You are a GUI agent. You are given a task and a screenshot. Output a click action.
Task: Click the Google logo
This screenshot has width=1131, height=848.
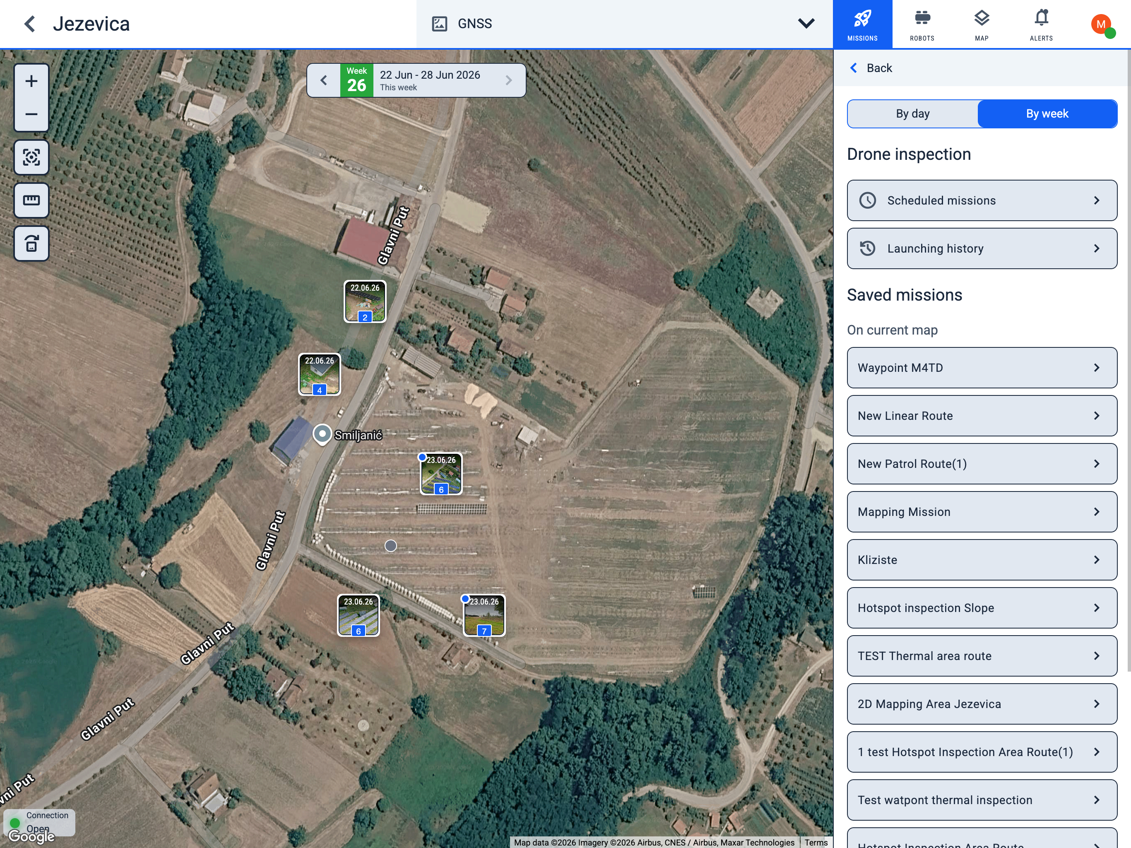pyautogui.click(x=31, y=836)
